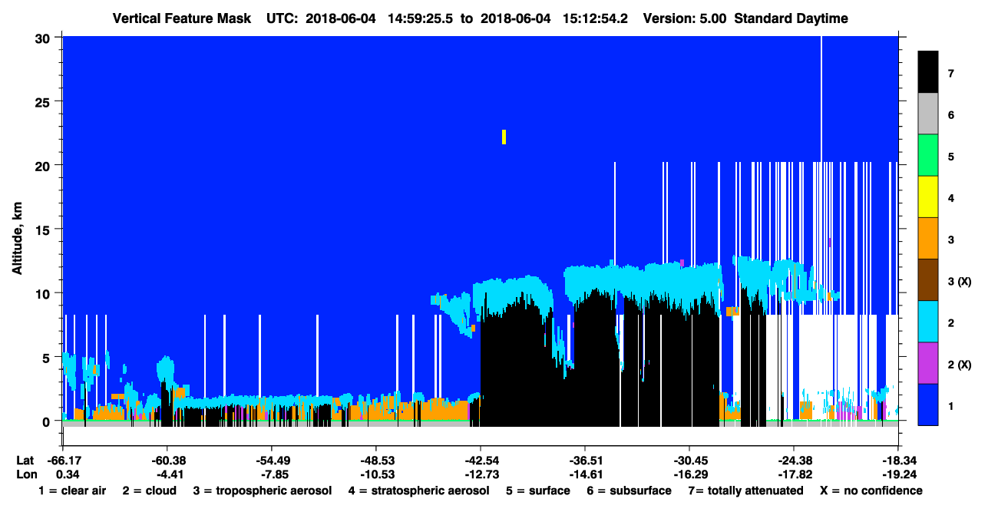Click the '2 = cloud' legend entry

pyautogui.click(x=149, y=491)
